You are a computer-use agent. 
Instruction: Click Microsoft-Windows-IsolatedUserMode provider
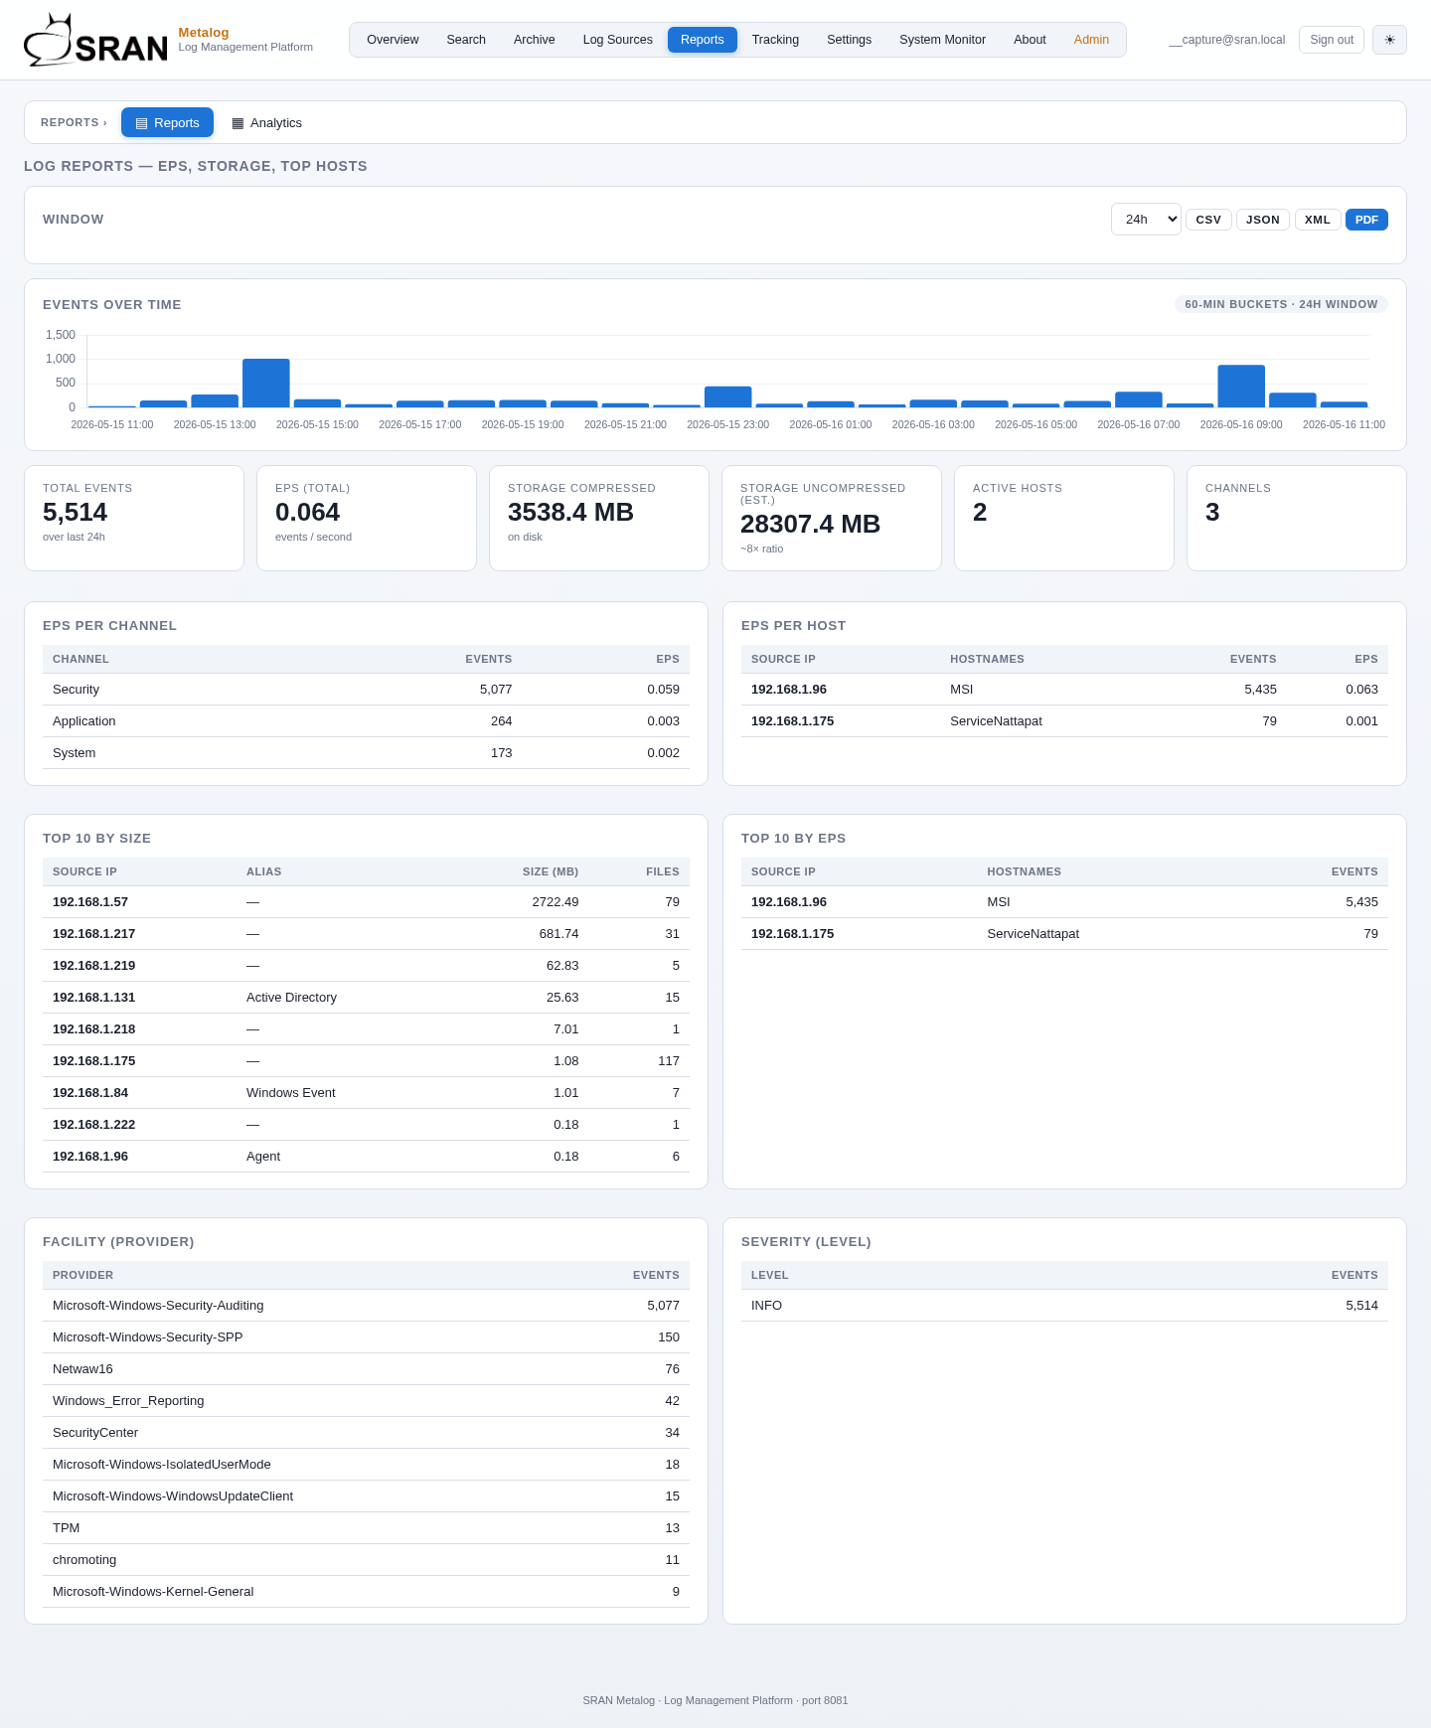[162, 1465]
